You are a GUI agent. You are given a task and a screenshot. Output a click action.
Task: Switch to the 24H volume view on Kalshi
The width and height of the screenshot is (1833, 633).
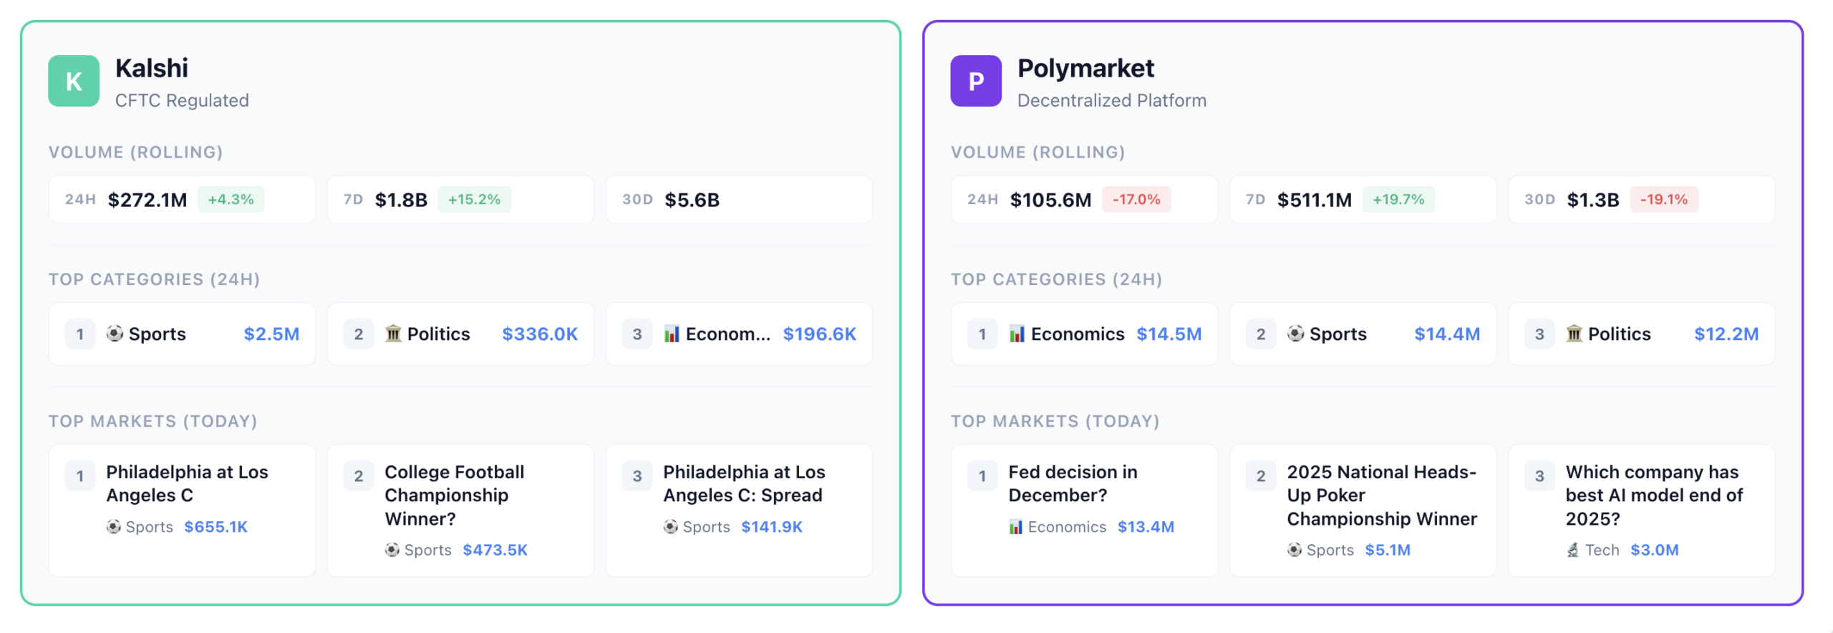tap(182, 199)
